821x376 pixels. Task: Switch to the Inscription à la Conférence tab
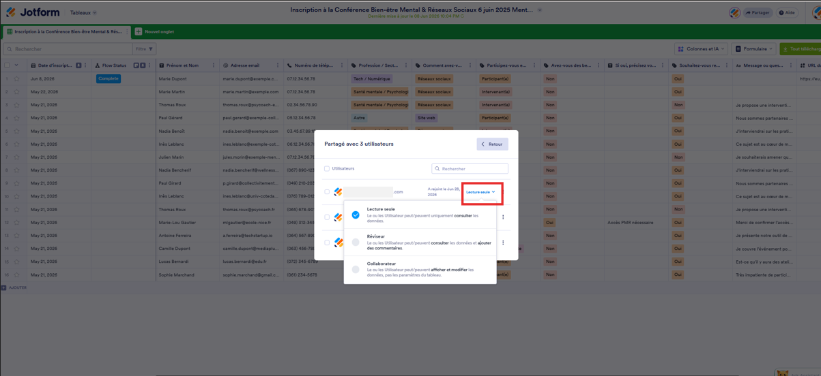66,31
